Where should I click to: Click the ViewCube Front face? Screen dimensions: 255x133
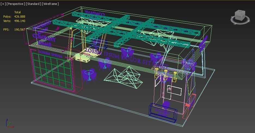pyautogui.click(x=238, y=17)
